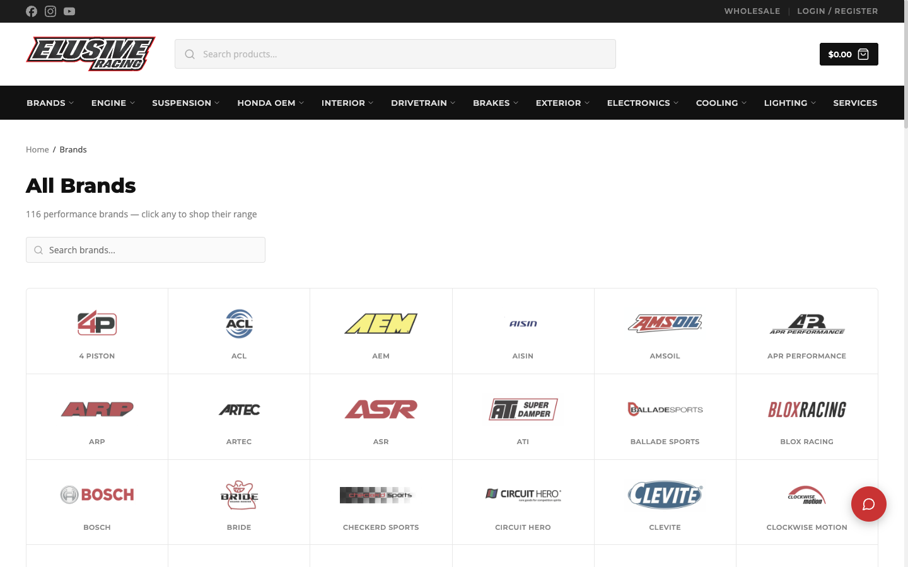This screenshot has width=908, height=567.
Task: Go to the Services page
Action: tap(855, 103)
